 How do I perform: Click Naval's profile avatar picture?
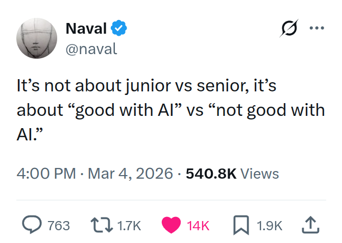[37, 38]
